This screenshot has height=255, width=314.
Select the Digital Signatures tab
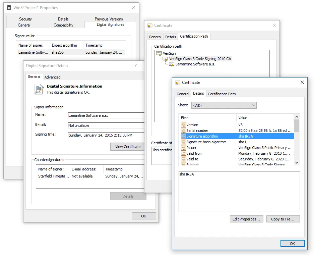pos(110,24)
